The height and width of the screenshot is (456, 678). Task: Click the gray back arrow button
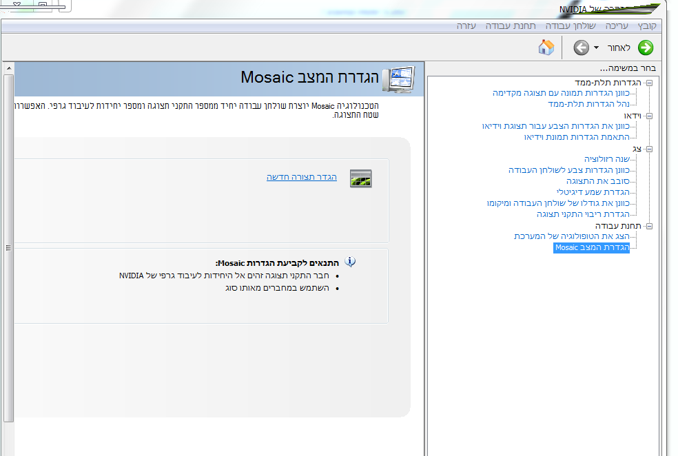click(581, 48)
